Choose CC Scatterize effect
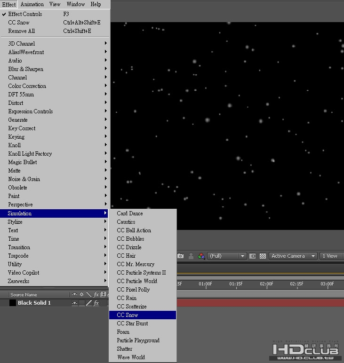Viewport: 344px width, 363px height. pyautogui.click(x=143, y=306)
